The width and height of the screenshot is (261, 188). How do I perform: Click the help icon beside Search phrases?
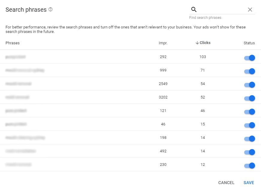[x=50, y=10]
